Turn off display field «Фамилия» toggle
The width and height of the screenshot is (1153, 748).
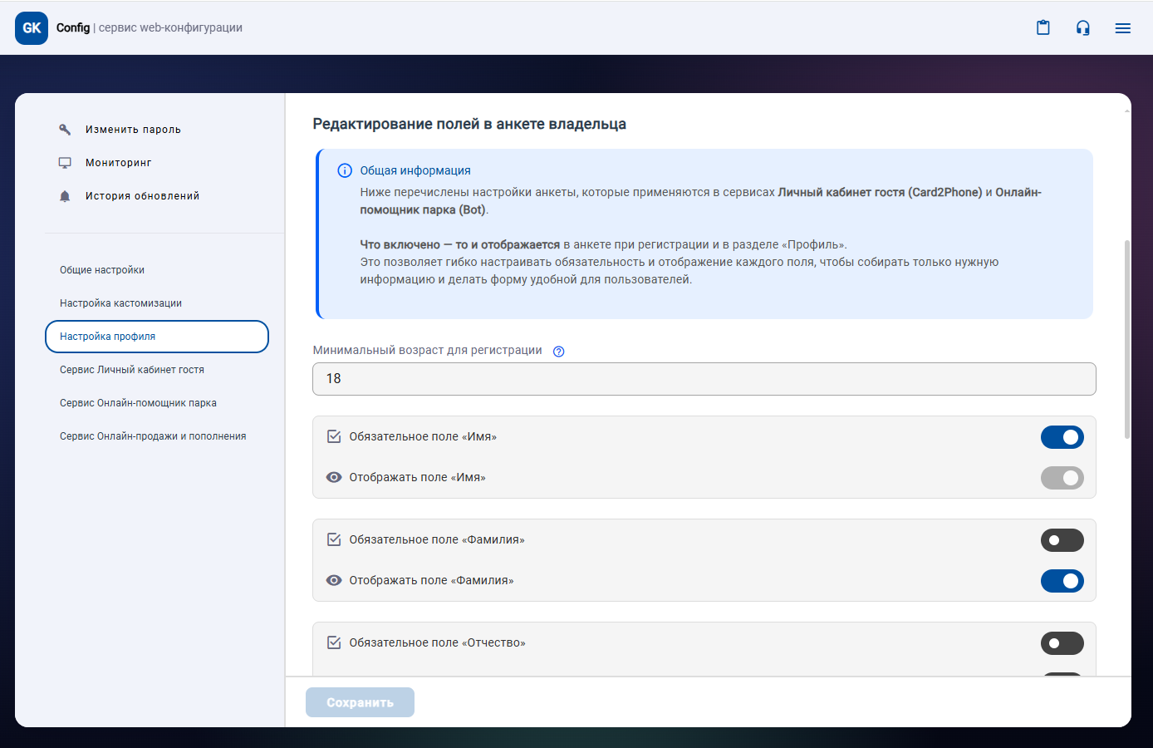[1062, 581]
